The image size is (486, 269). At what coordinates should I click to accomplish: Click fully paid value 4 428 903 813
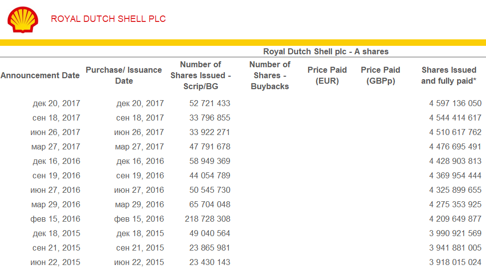click(455, 161)
